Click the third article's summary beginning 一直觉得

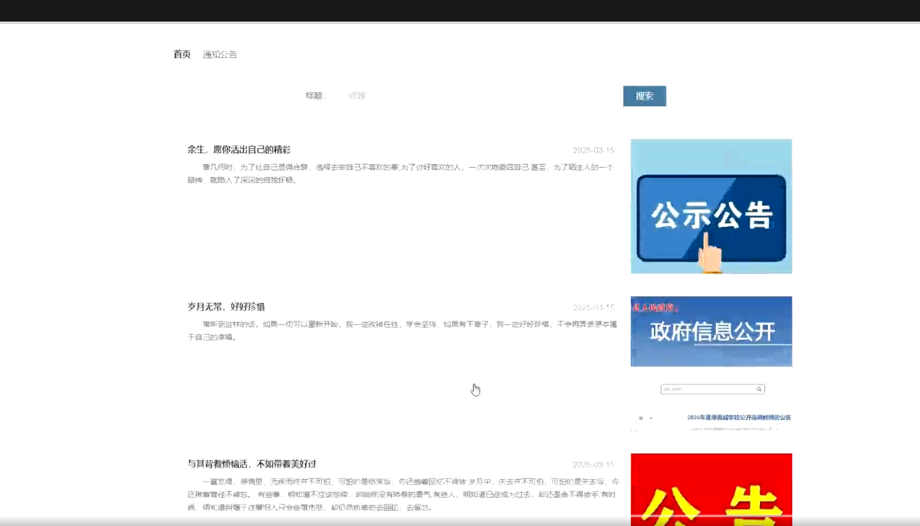pos(403,494)
